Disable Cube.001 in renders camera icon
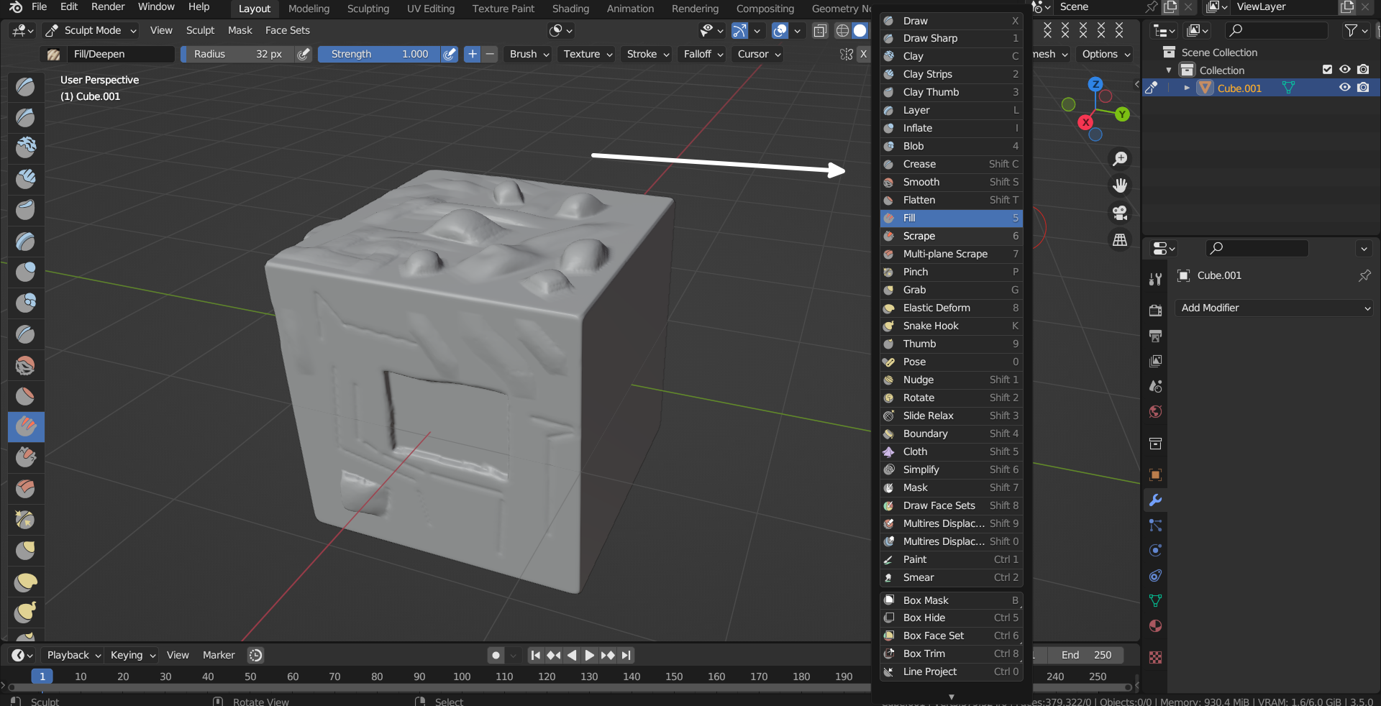 pyautogui.click(x=1363, y=88)
